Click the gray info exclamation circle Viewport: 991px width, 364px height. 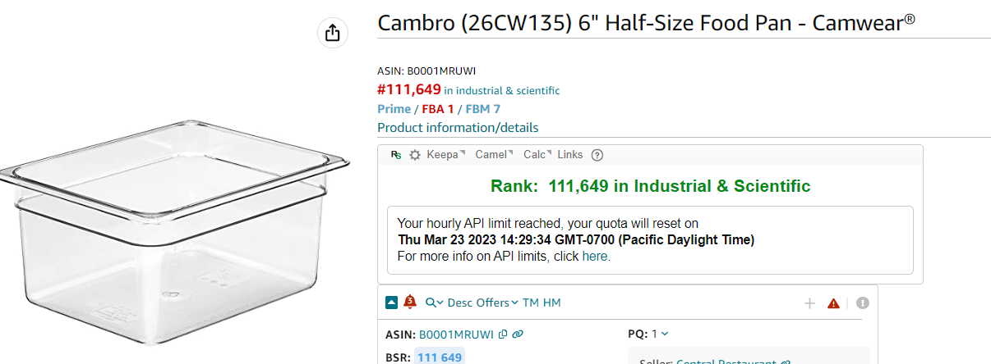coord(862,303)
